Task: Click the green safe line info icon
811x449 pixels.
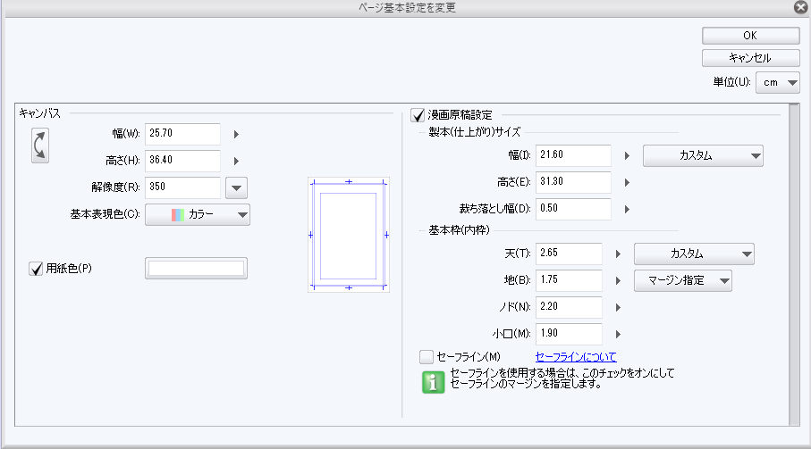Action: click(434, 383)
